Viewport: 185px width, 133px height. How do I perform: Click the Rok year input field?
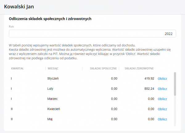coord(92,33)
